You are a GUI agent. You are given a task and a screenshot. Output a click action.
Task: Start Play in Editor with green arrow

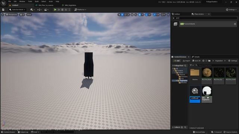(55, 10)
